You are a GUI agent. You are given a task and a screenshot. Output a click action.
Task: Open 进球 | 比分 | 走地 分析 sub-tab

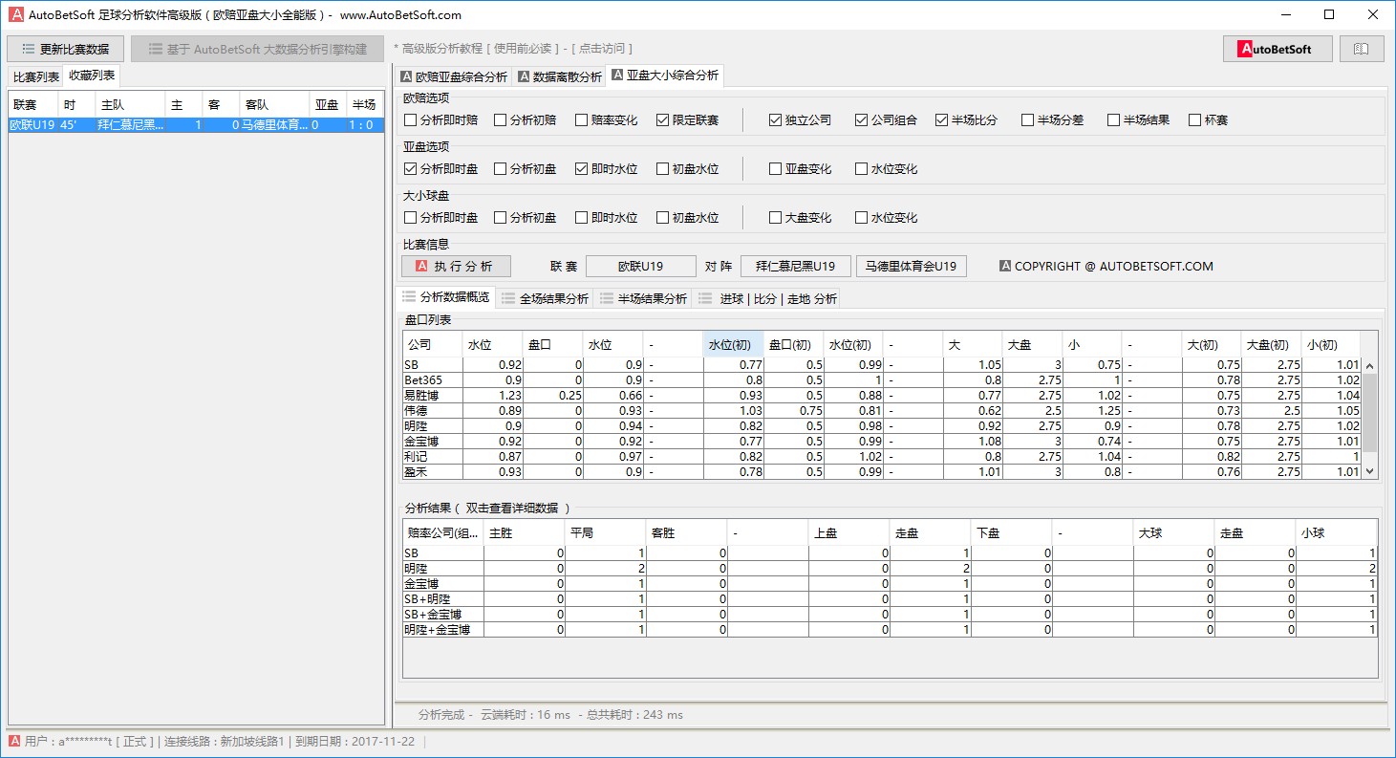[768, 298]
